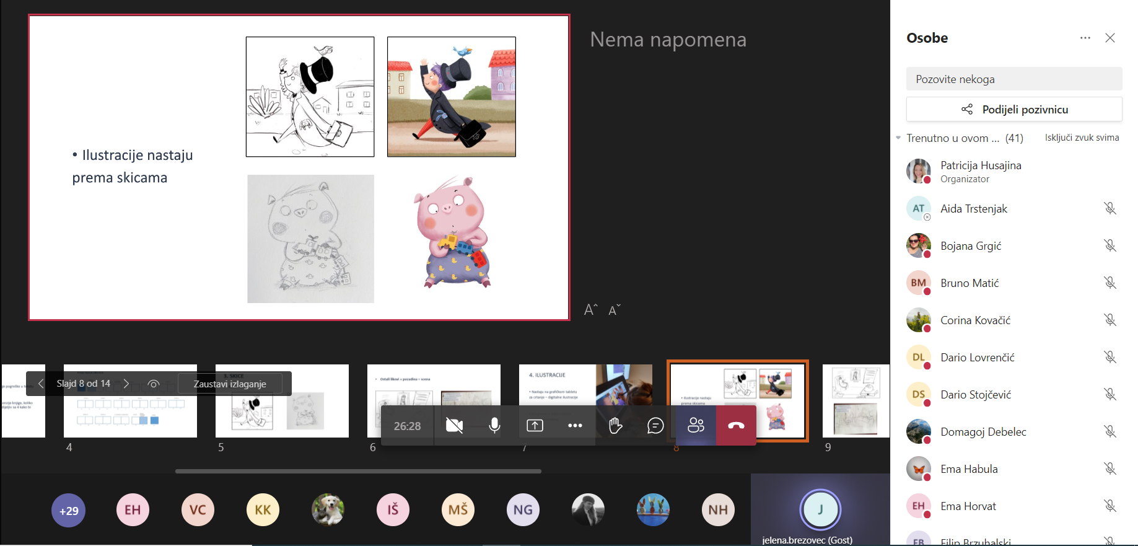Select Ema Habula's butterfly avatar
This screenshot has width=1138, height=546.
(x=919, y=469)
